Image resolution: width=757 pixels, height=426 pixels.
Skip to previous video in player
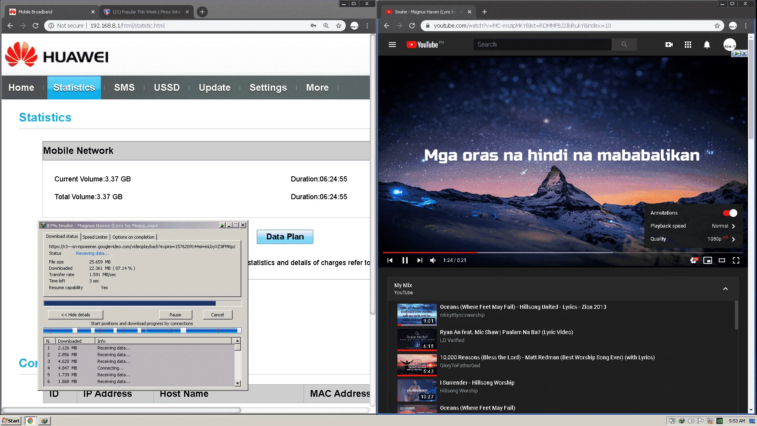click(390, 260)
